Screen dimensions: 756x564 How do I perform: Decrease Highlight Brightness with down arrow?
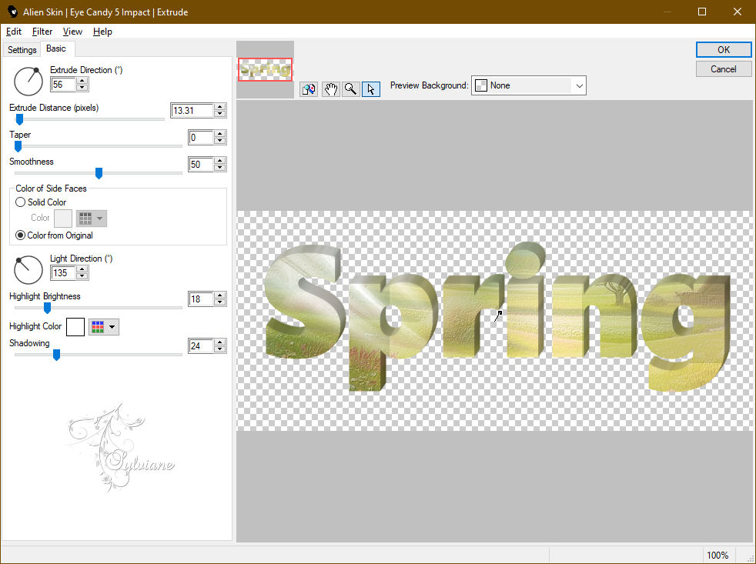point(220,302)
